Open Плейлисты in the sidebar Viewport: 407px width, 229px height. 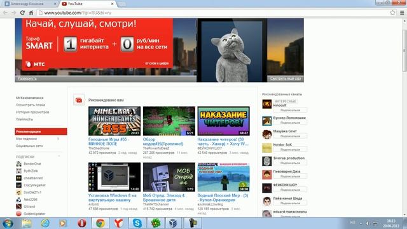(x=24, y=120)
